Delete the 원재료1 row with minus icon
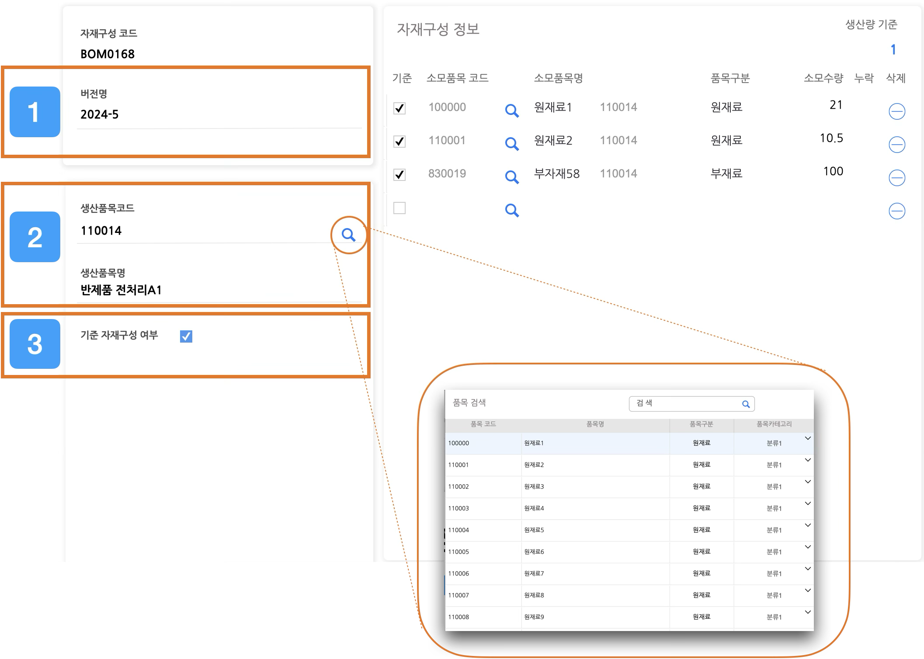The width and height of the screenshot is (924, 659). 896,111
